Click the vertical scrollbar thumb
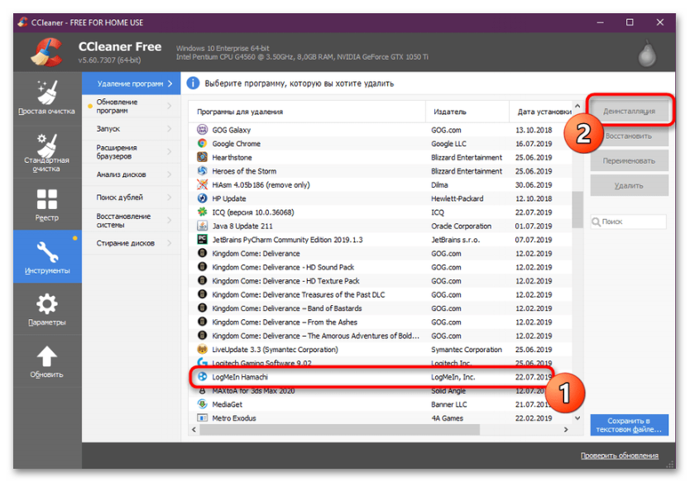The height and width of the screenshot is (482, 690). click(x=577, y=210)
